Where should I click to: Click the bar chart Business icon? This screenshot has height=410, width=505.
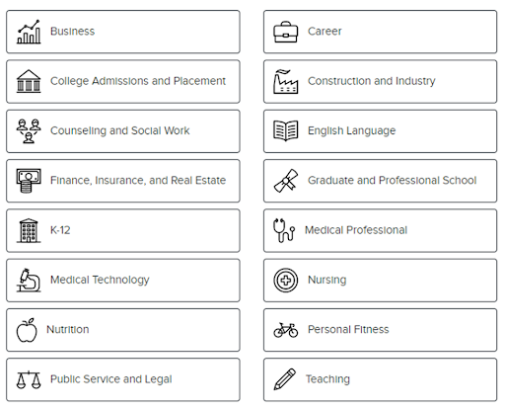click(x=29, y=32)
